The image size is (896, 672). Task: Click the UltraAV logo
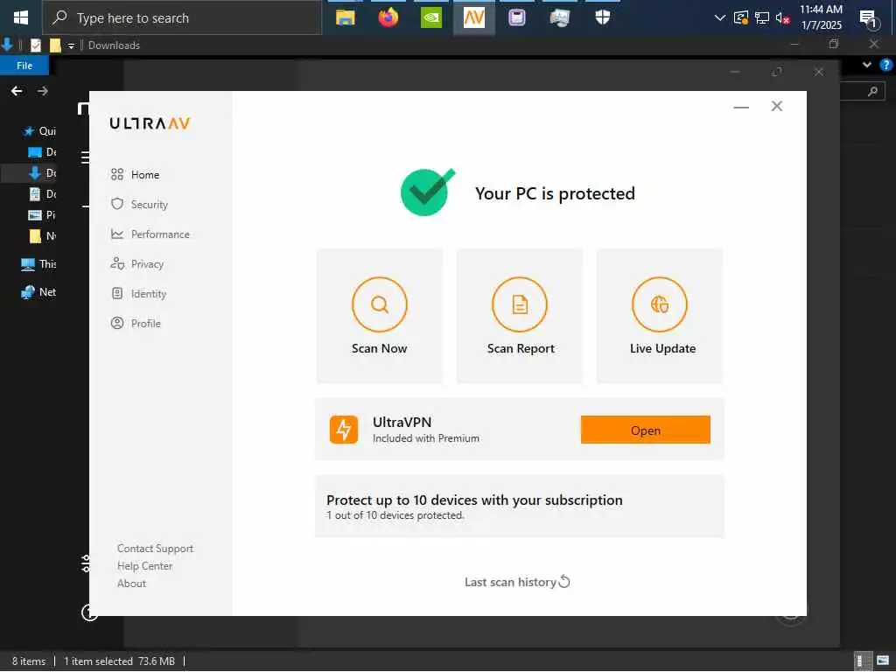[150, 122]
